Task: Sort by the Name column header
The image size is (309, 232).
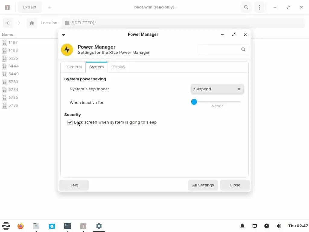Action: [8, 35]
